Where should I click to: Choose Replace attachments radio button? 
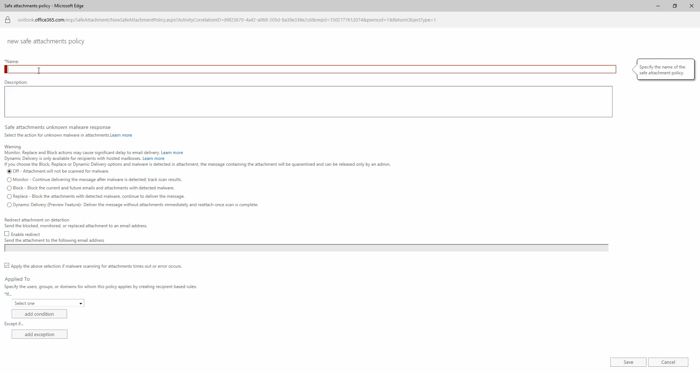(9, 197)
